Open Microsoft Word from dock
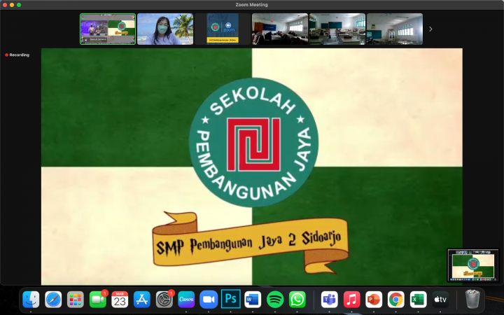The height and width of the screenshot is (315, 504). coord(253,300)
